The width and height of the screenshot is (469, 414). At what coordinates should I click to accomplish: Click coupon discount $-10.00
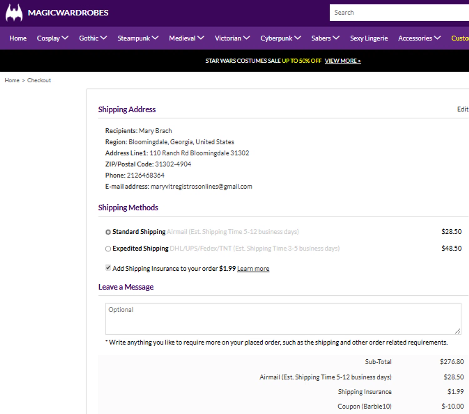pyautogui.click(x=452, y=406)
